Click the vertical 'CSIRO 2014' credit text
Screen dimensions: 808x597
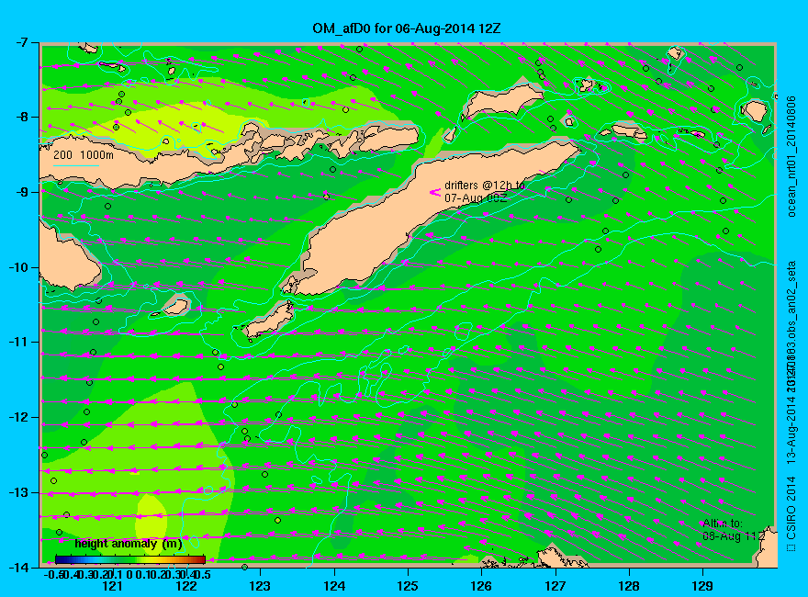[x=791, y=508]
